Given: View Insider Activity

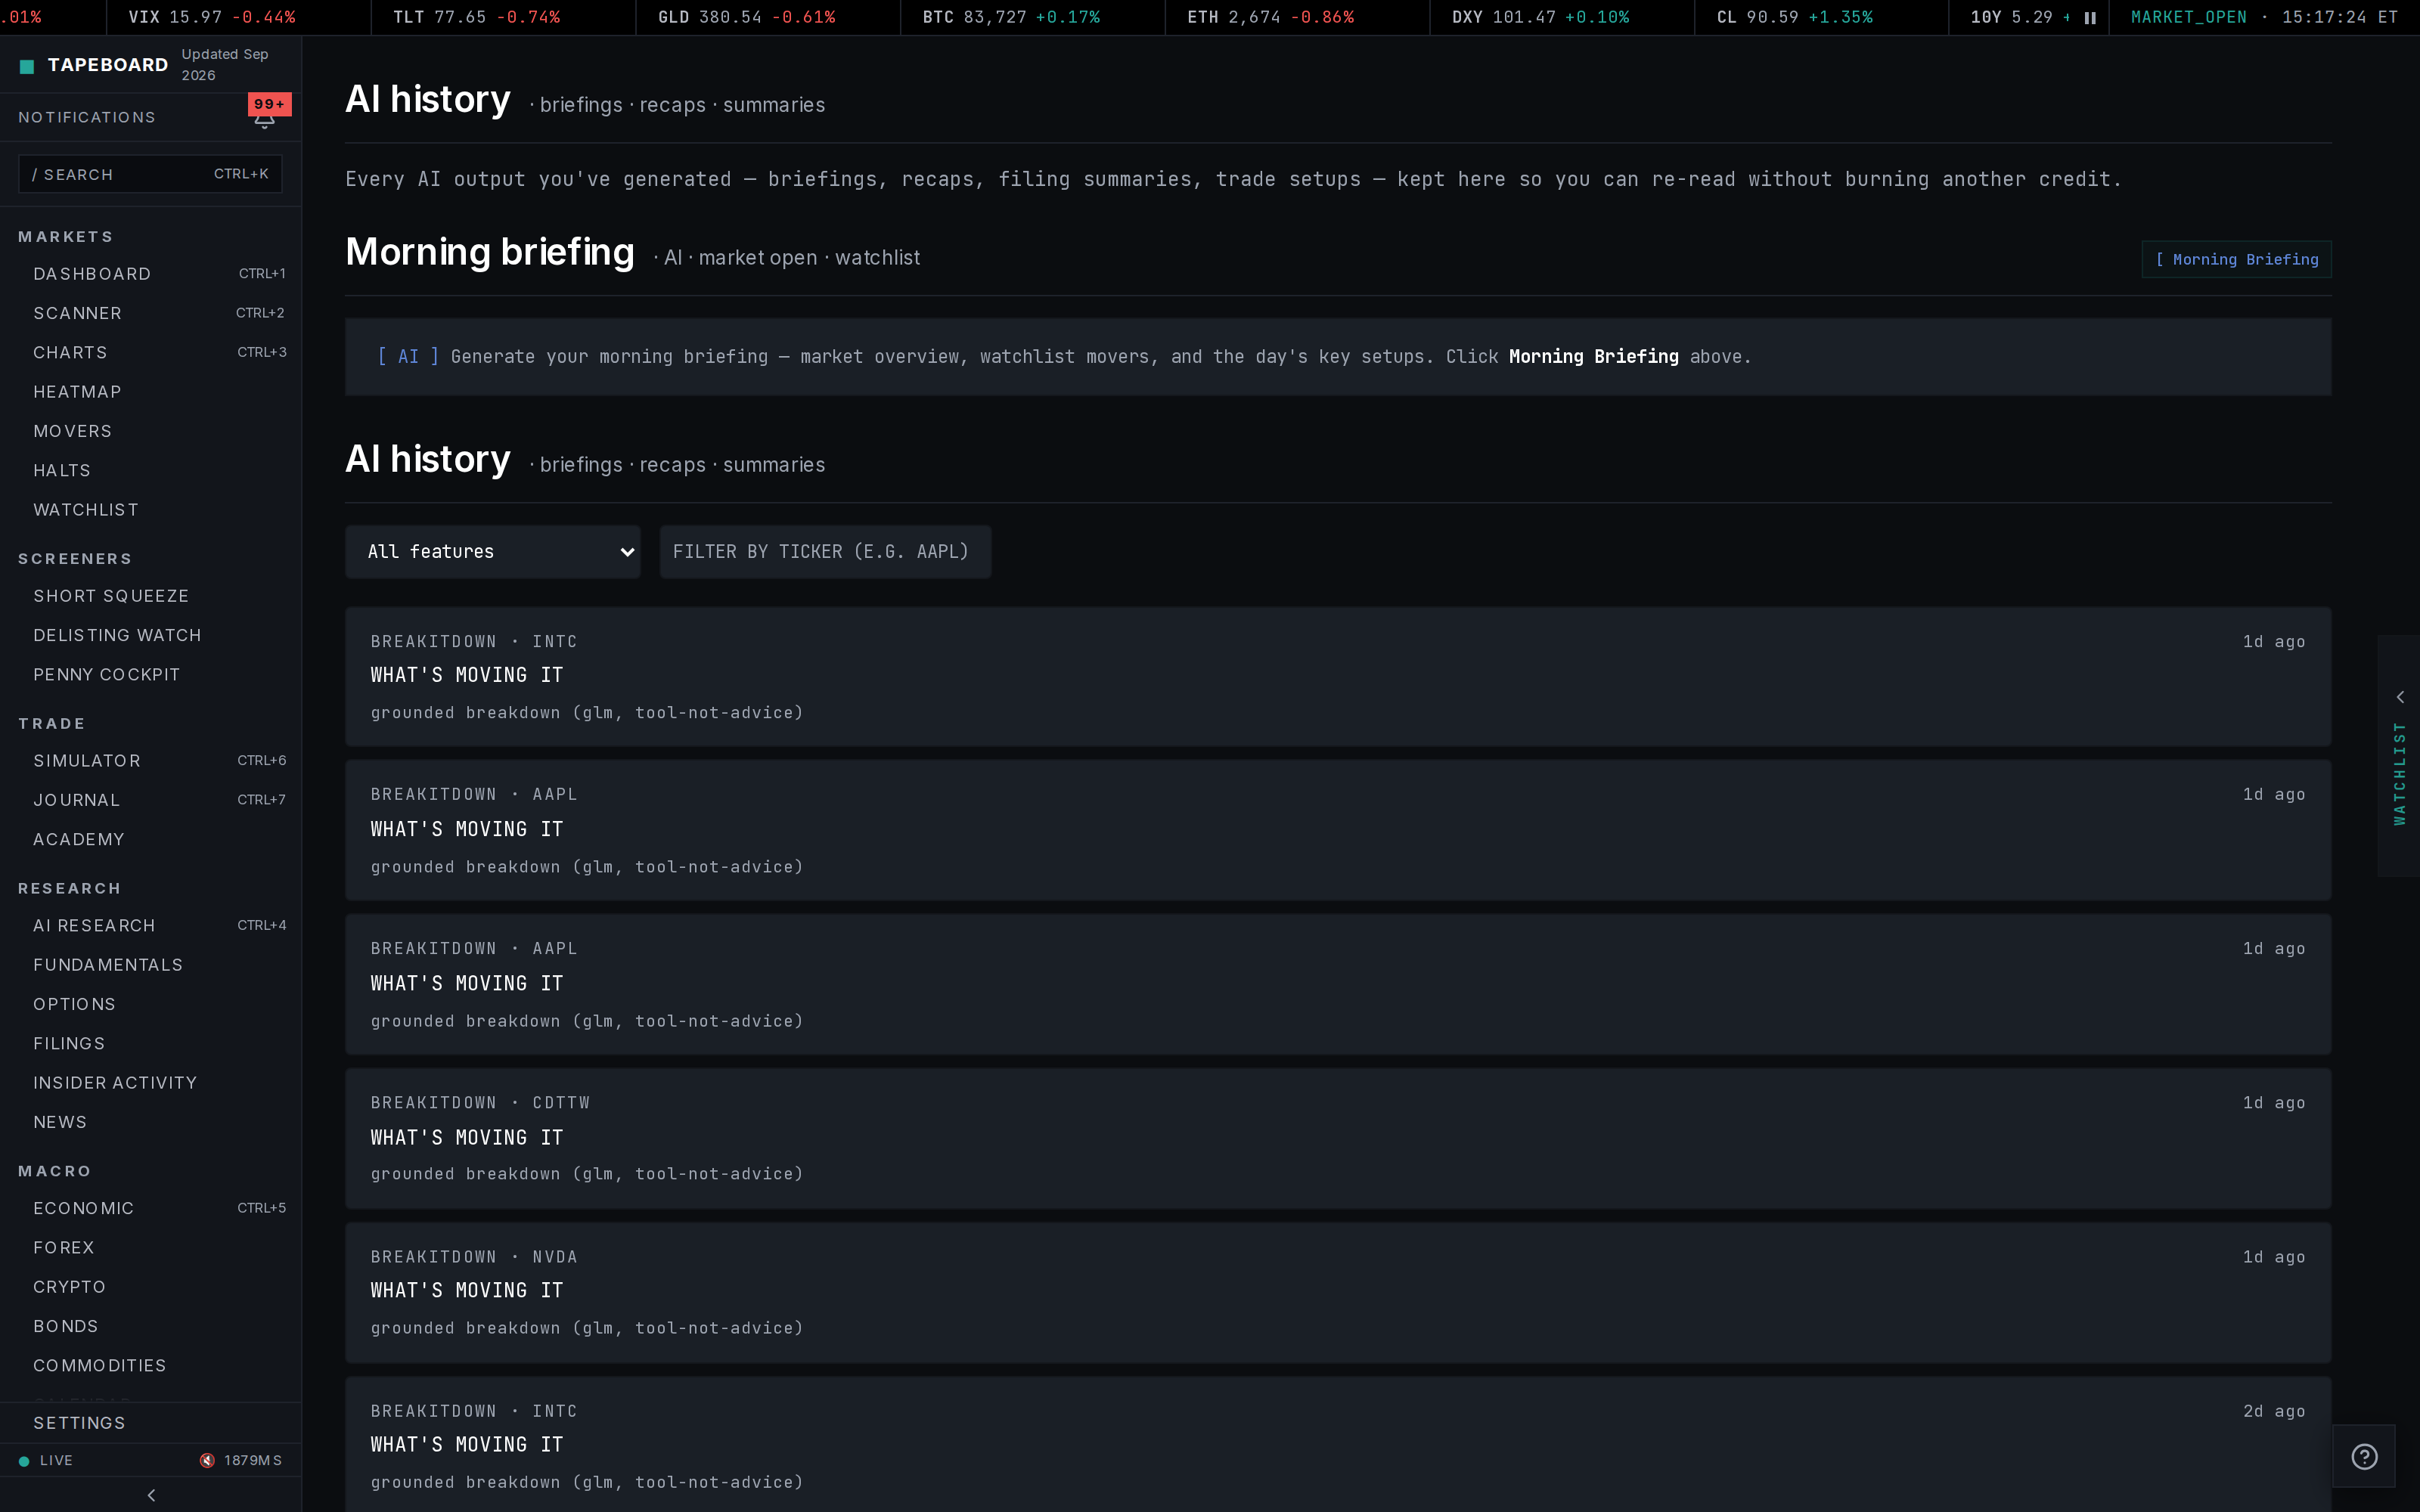Looking at the screenshot, I should pyautogui.click(x=151, y=1083).
